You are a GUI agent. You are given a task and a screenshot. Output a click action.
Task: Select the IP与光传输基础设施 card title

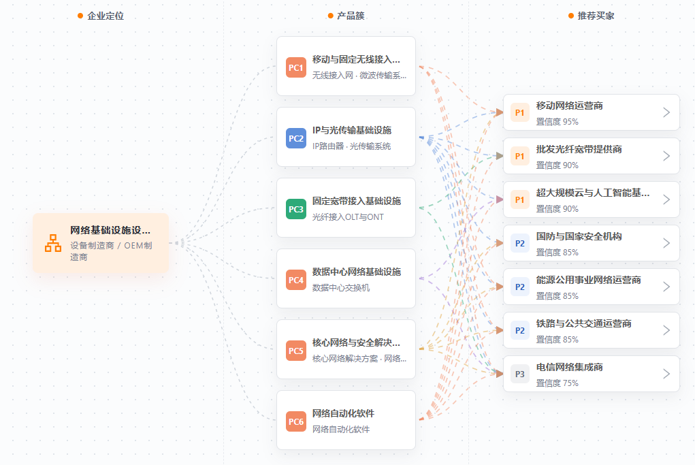(352, 130)
